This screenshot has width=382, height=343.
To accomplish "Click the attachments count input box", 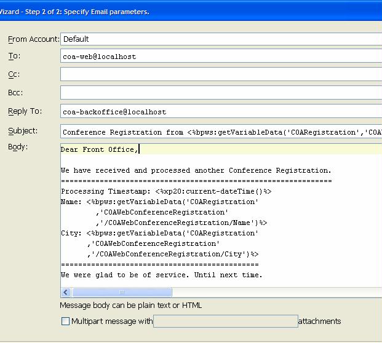I will (x=225, y=321).
